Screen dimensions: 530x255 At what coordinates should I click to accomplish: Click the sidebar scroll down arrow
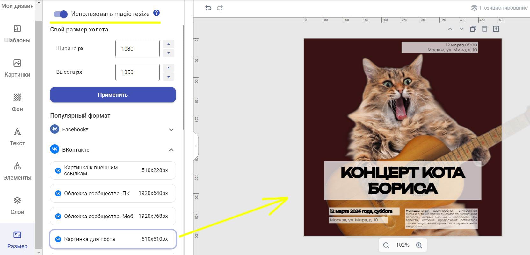[39, 252]
